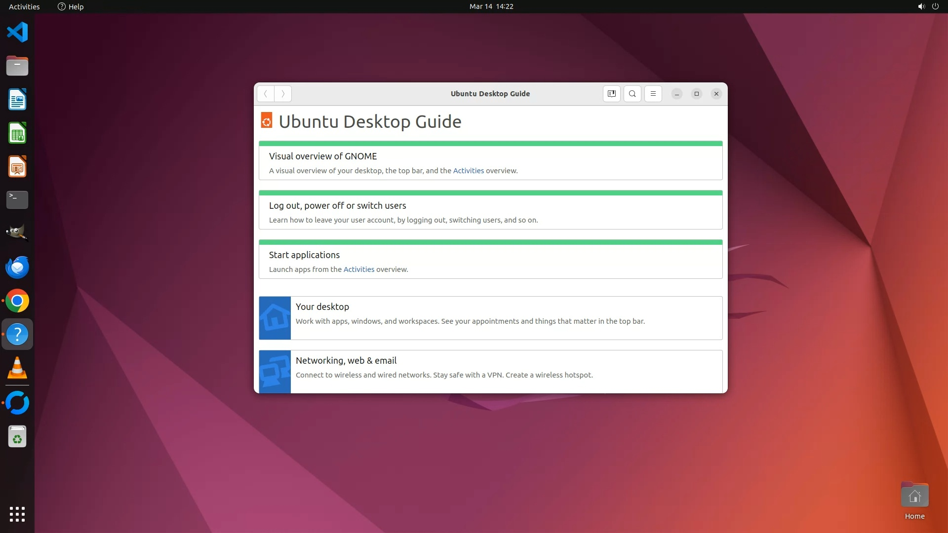Open Log out, power off or switch users
The height and width of the screenshot is (533, 948).
(x=337, y=206)
